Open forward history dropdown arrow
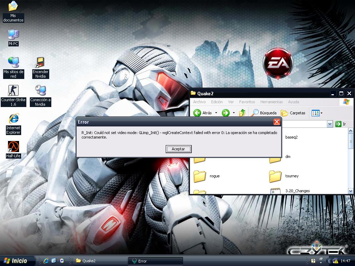Screen dimensions: 355x266 coord(234,113)
